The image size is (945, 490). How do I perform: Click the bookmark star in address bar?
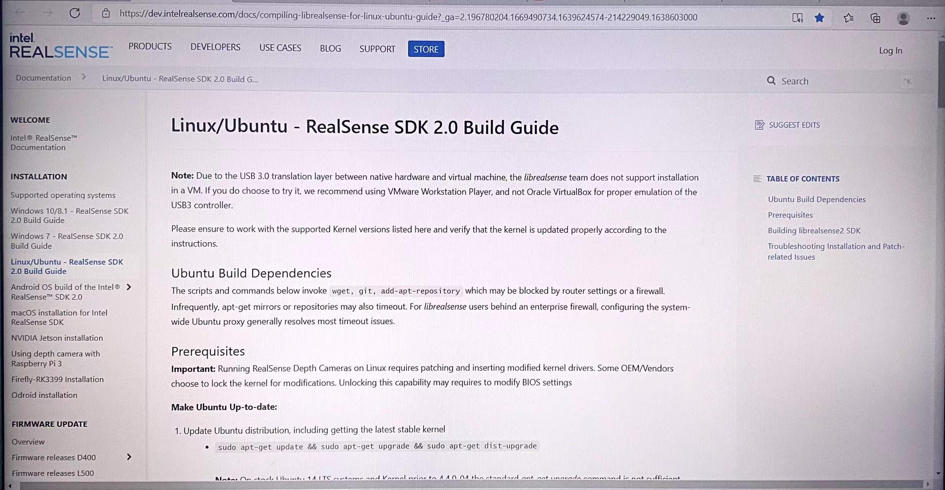click(x=820, y=18)
